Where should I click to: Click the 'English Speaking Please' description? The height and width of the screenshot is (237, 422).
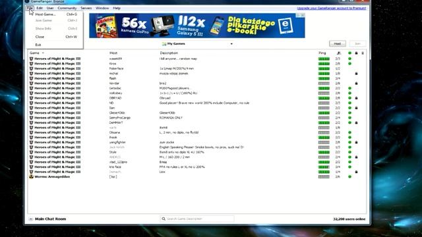point(202,147)
